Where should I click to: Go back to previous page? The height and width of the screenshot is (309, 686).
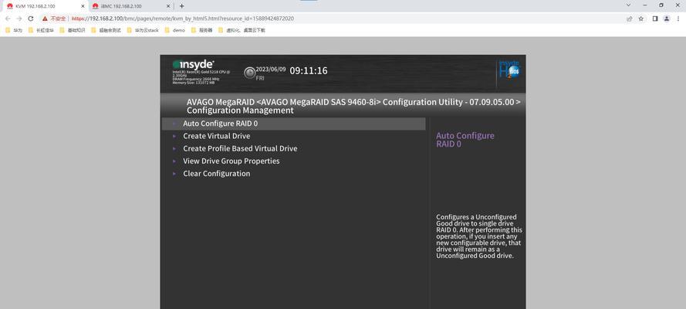8,19
